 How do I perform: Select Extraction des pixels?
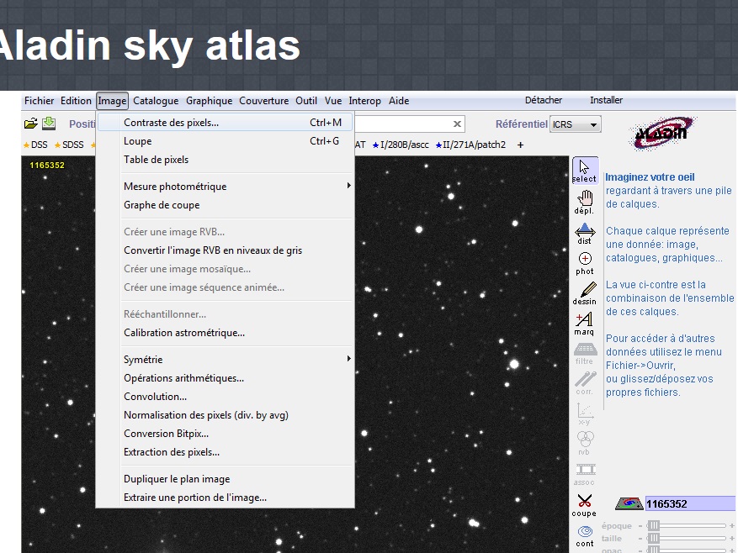point(225,452)
